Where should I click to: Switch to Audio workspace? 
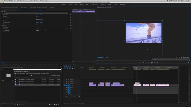click(87, 4)
